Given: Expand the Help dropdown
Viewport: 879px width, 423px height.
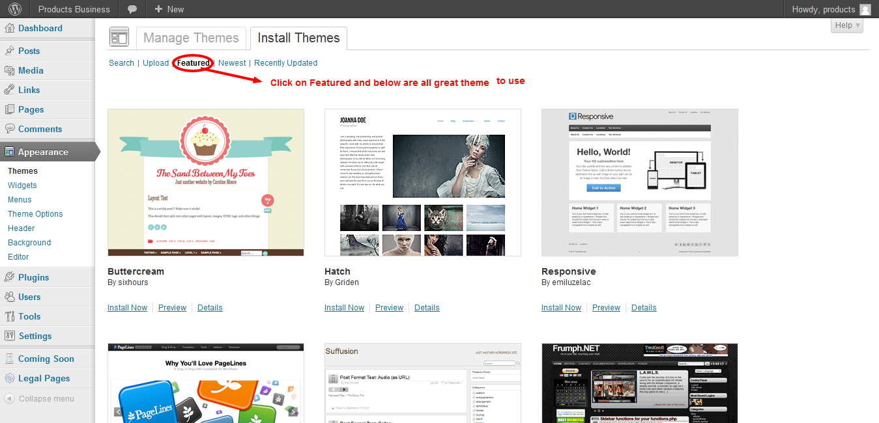Looking at the screenshot, I should point(847,25).
